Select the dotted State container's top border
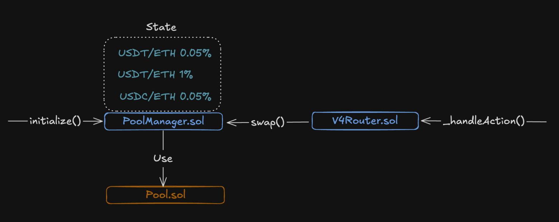Image resolution: width=559 pixels, height=222 pixels. 162,37
